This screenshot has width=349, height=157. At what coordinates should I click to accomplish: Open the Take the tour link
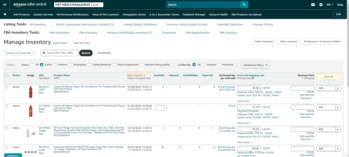(82, 43)
